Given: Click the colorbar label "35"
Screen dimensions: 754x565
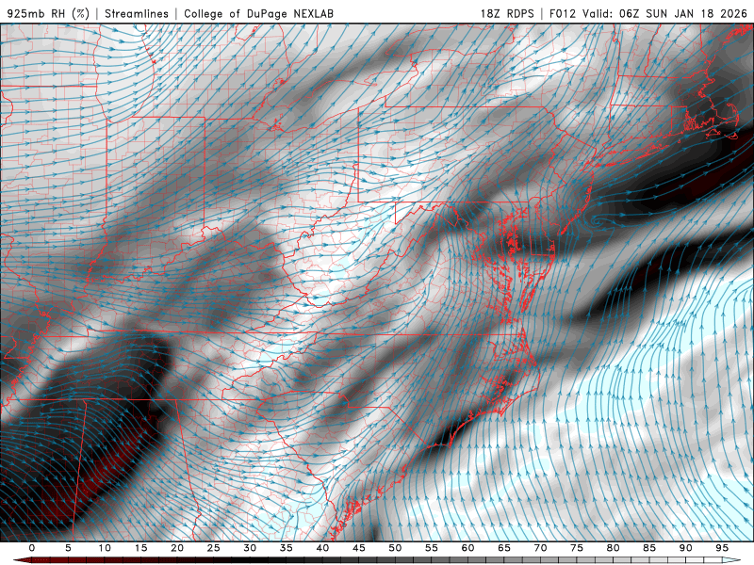Looking at the screenshot, I should point(287,548).
